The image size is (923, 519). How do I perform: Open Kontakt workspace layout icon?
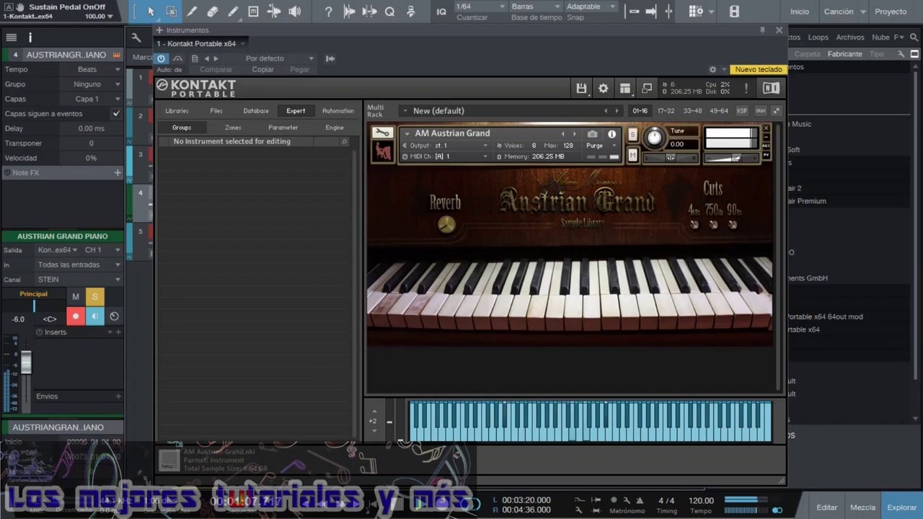click(624, 88)
